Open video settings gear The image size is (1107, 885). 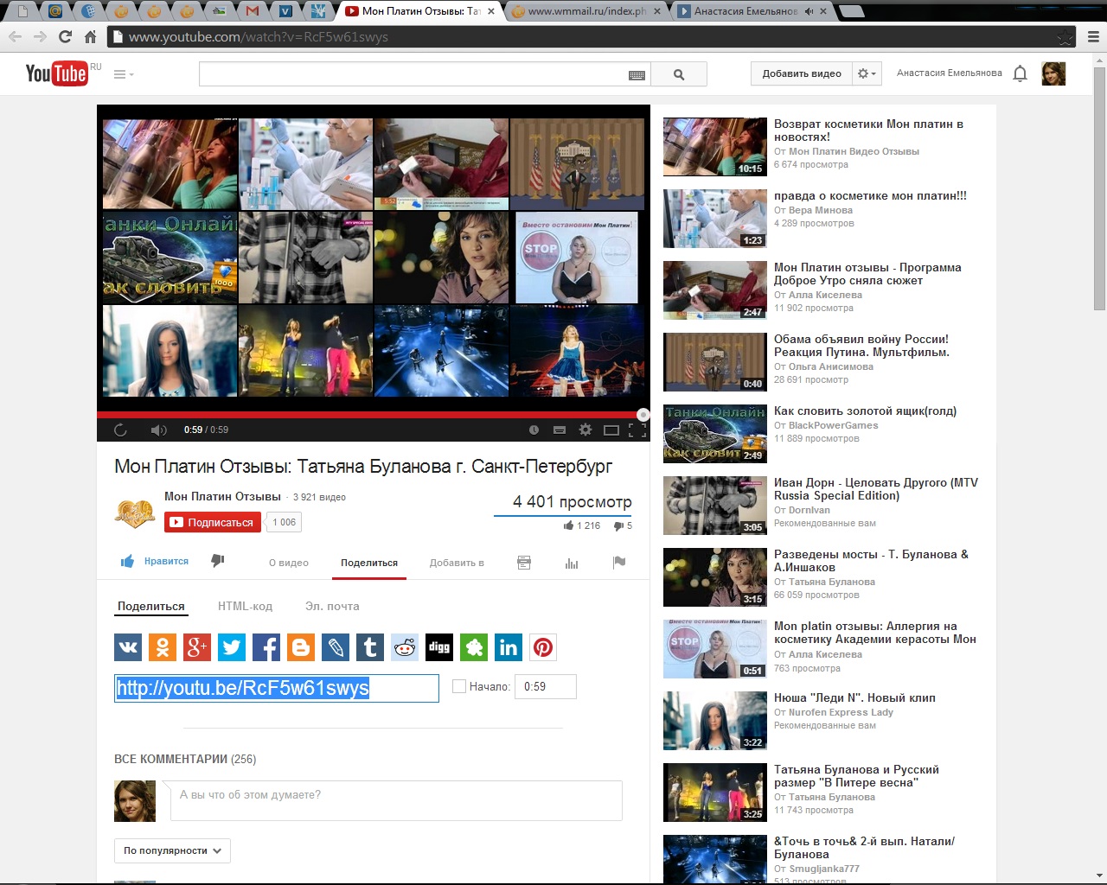coord(585,430)
